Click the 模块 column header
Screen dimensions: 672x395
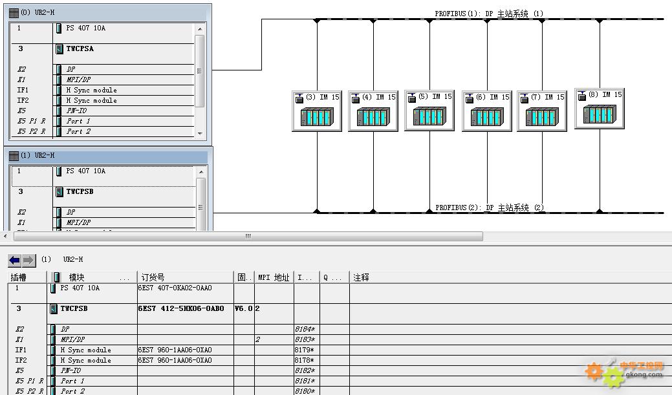92,277
